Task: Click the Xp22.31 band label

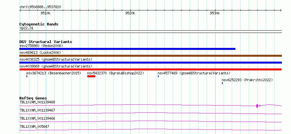Action: pyautogui.click(x=26, y=28)
